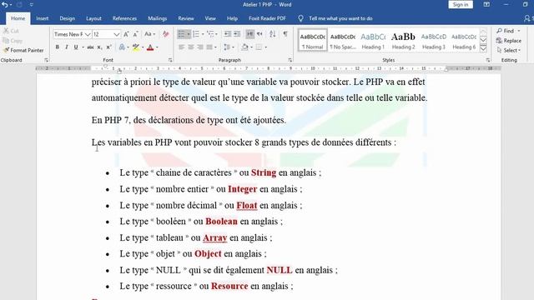534x300 pixels.
Task: Toggle underline formatting
Action: 76,47
